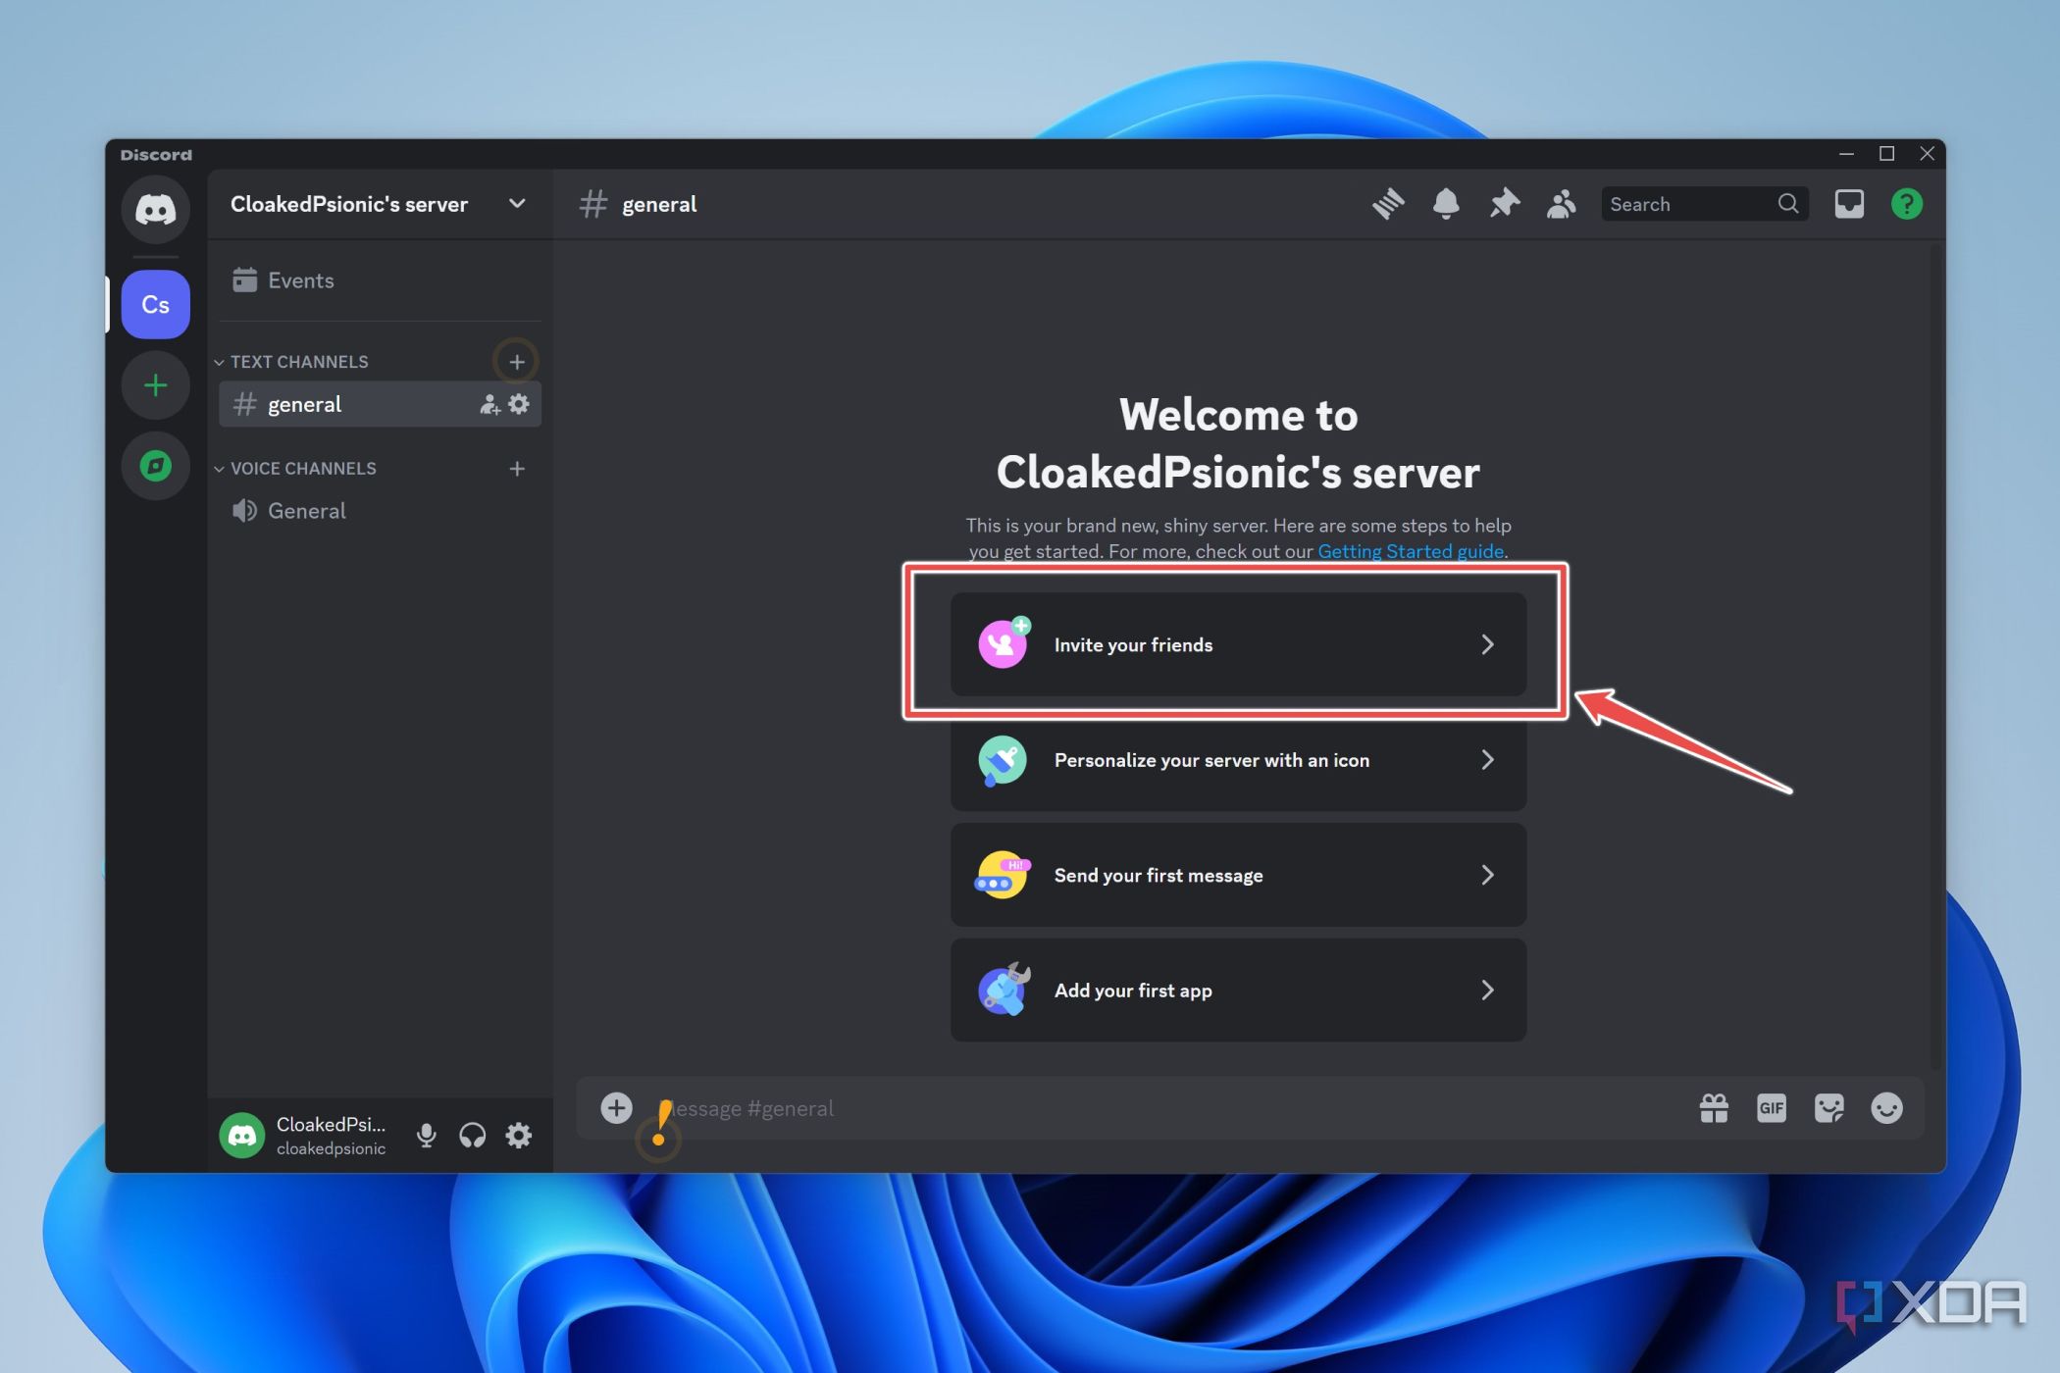The width and height of the screenshot is (2060, 1373).
Task: Toggle notification settings bell
Action: coord(1445,203)
